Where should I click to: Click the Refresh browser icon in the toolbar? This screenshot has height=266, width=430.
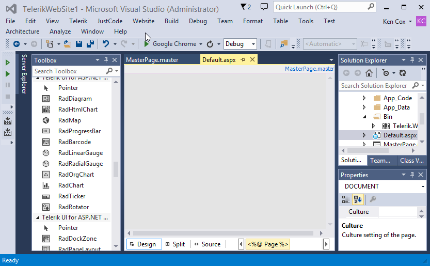pyautogui.click(x=210, y=44)
